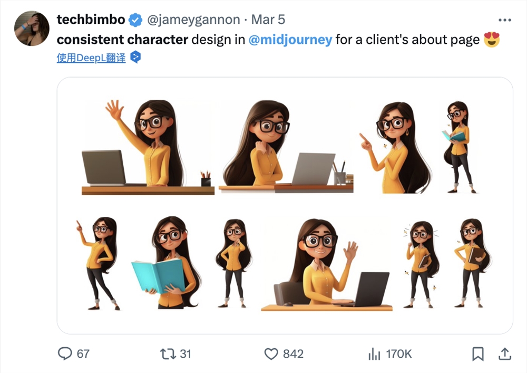Click the DeepL translation link text
Image resolution: width=527 pixels, height=373 pixels.
91,58
